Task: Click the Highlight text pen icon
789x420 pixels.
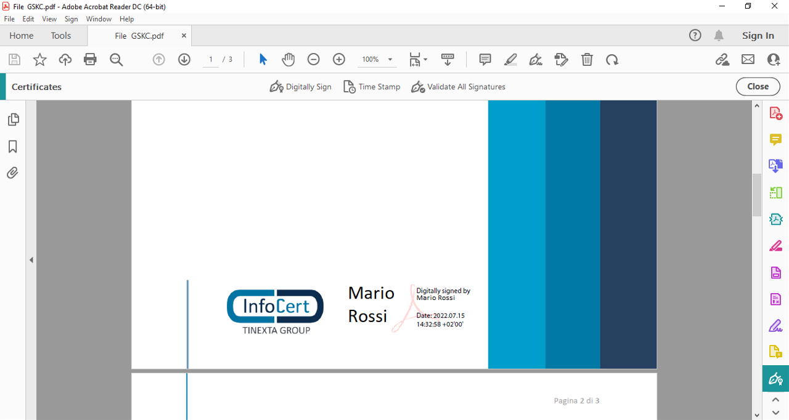Action: point(510,60)
